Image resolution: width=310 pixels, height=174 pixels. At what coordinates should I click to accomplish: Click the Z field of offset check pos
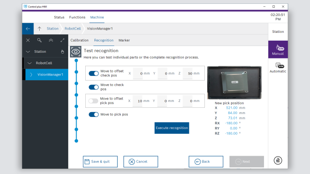pos(187,73)
